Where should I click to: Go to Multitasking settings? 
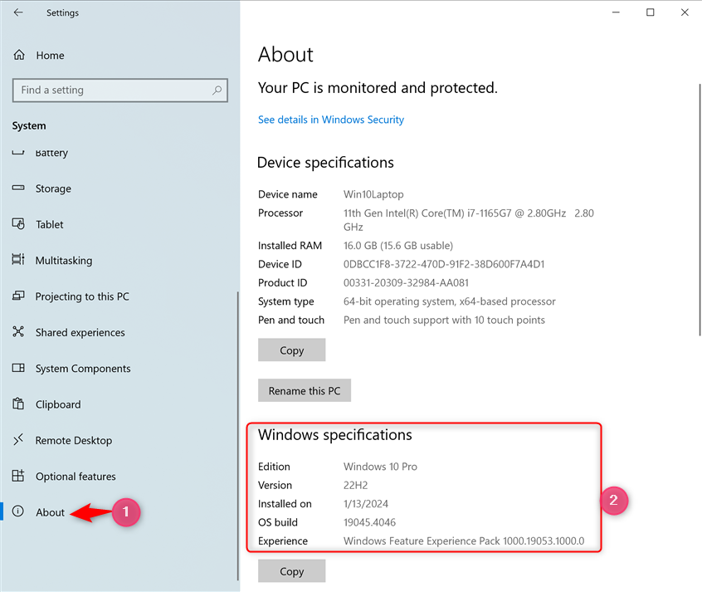click(64, 261)
